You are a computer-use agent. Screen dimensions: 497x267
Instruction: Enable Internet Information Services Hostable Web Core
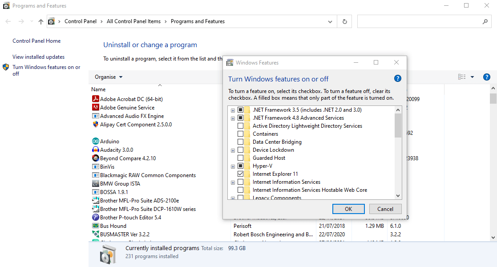[x=240, y=190]
